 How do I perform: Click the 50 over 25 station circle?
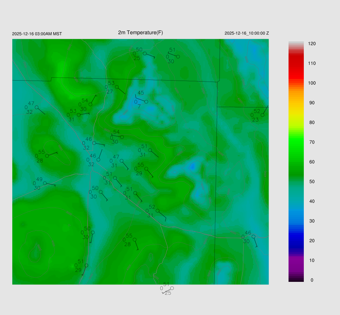pyautogui.click(x=145, y=53)
